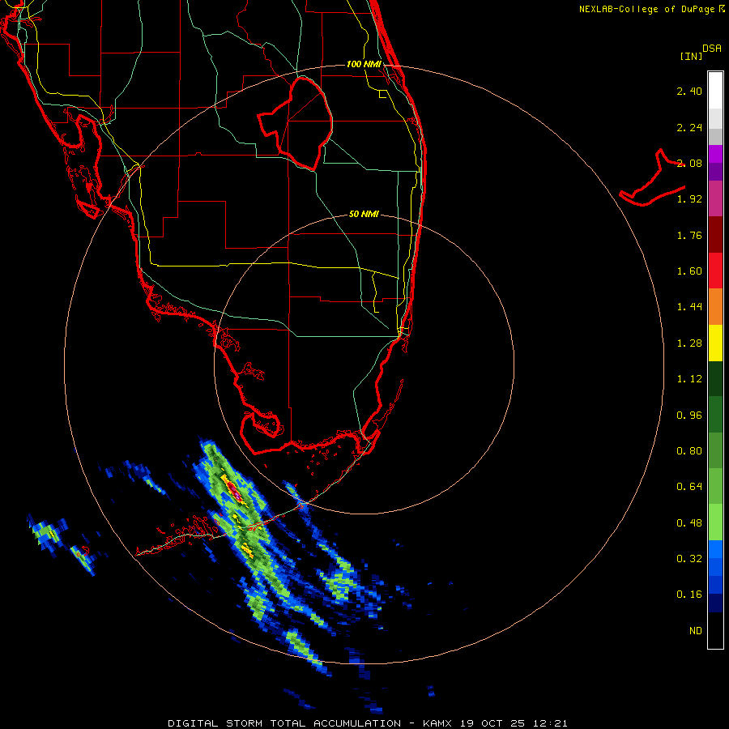Pick the dark purple legend swatch
729x729 pixels.
[x=715, y=172]
